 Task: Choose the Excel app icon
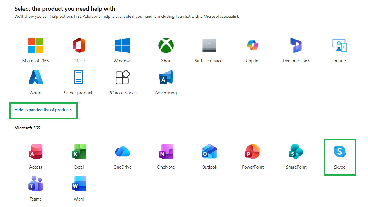(79, 151)
